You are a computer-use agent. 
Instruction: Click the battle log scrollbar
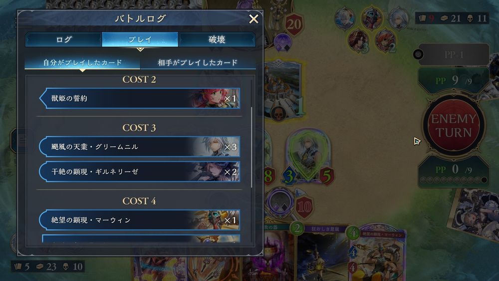pos(251,147)
